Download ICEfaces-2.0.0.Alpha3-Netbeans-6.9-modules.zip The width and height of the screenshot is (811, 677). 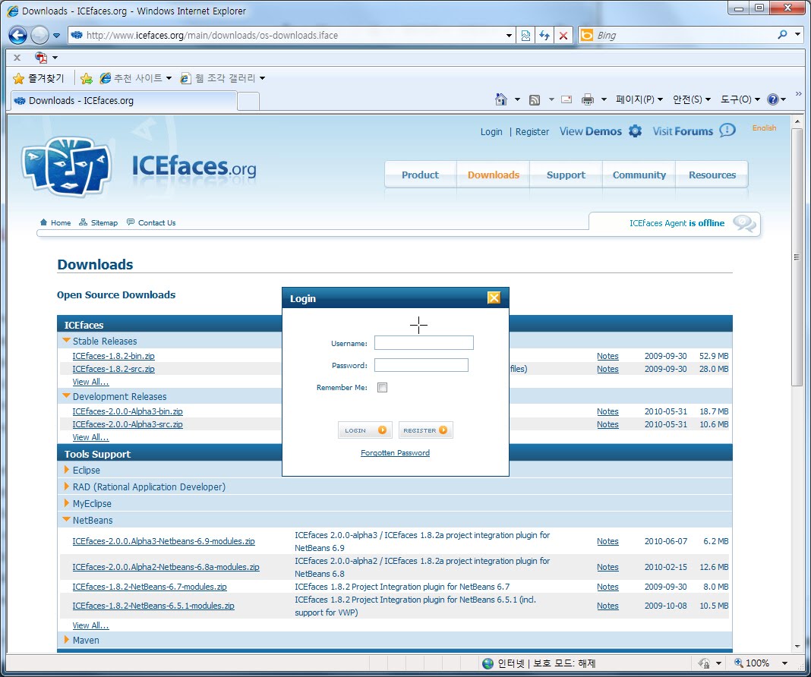(163, 541)
